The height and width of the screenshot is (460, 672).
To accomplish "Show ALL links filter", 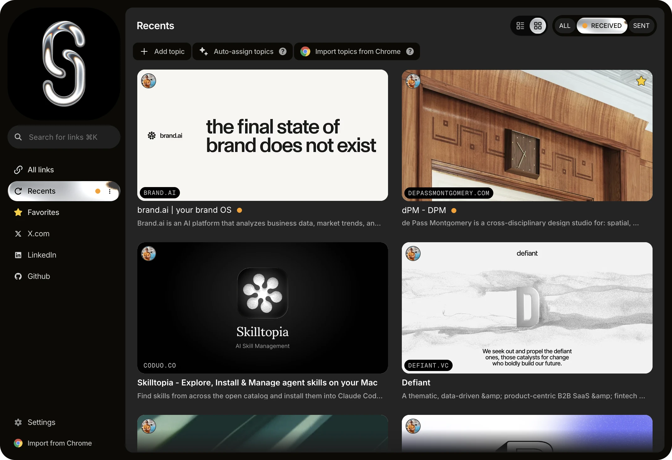I will point(565,26).
